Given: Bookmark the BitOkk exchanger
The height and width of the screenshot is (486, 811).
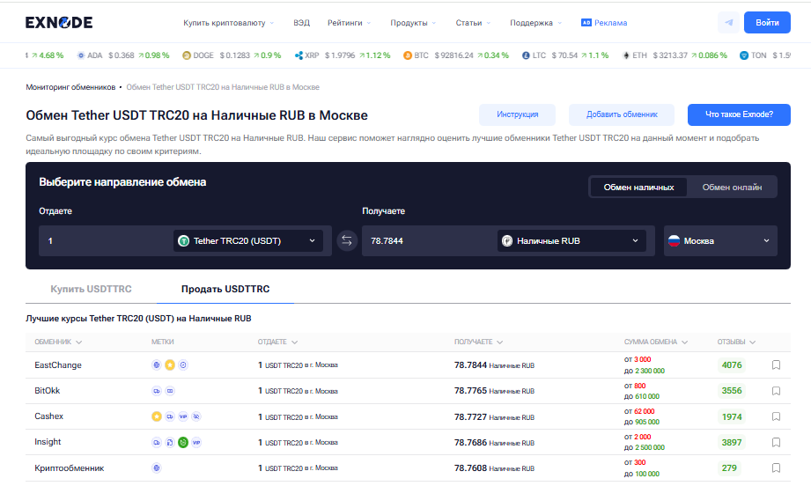Looking at the screenshot, I should [776, 391].
